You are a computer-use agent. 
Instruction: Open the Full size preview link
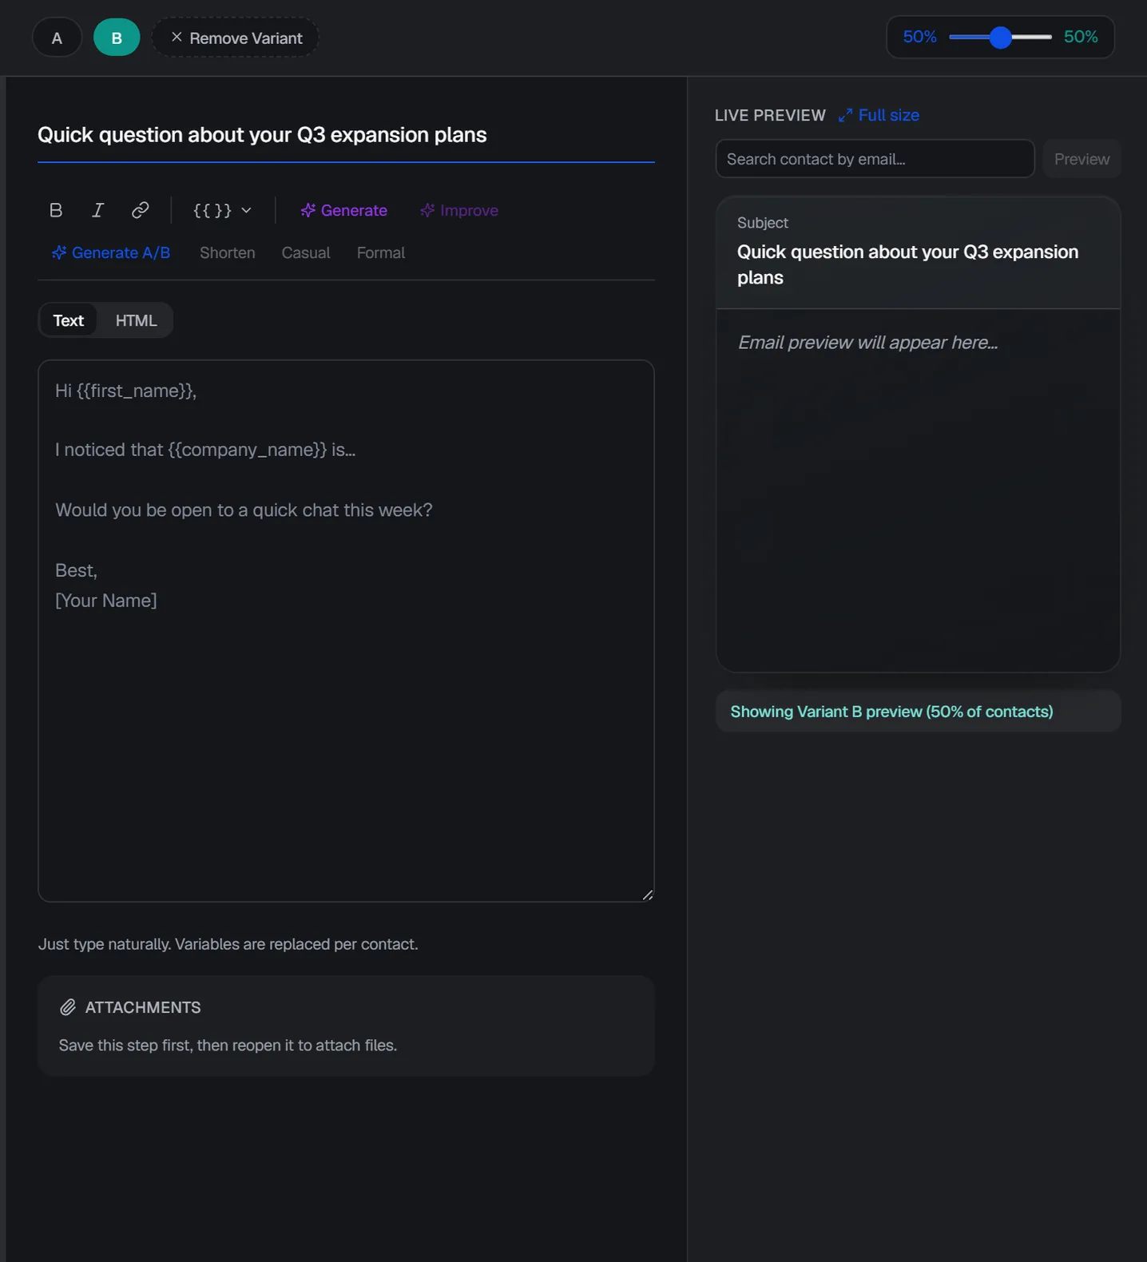point(879,115)
